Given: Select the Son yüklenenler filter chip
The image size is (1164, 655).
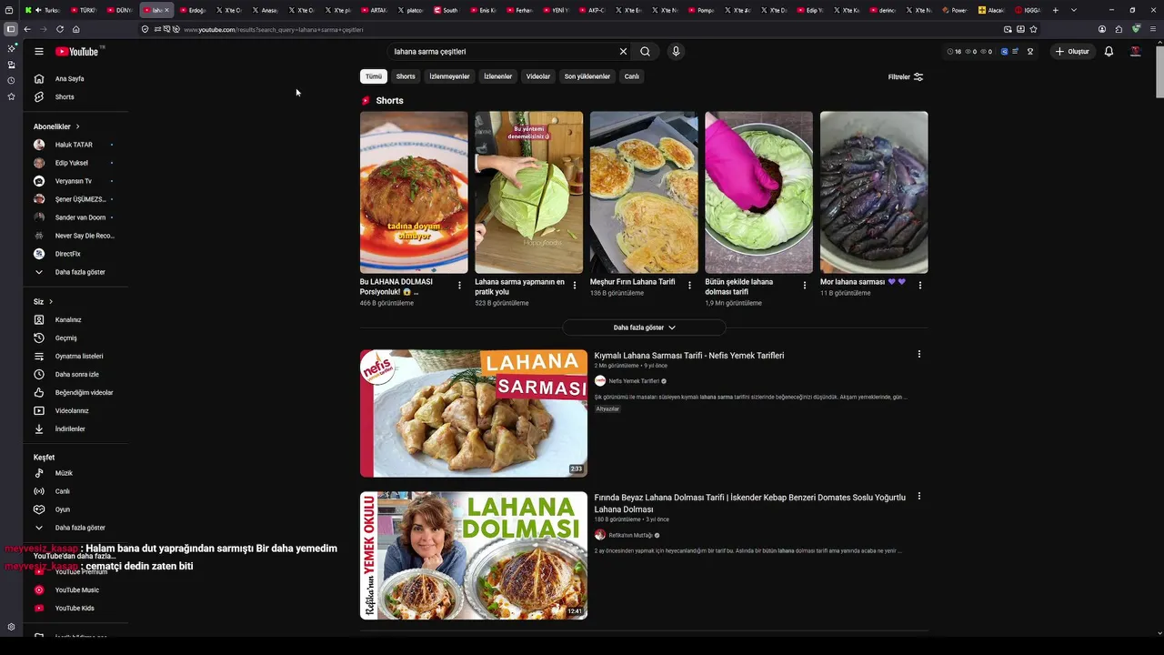Looking at the screenshot, I should [587, 76].
